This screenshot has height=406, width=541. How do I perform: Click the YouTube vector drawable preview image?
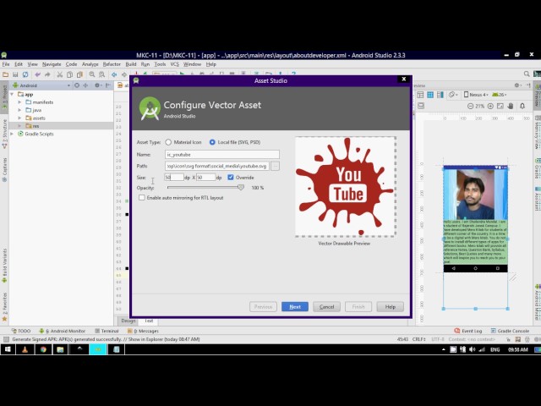(x=346, y=187)
